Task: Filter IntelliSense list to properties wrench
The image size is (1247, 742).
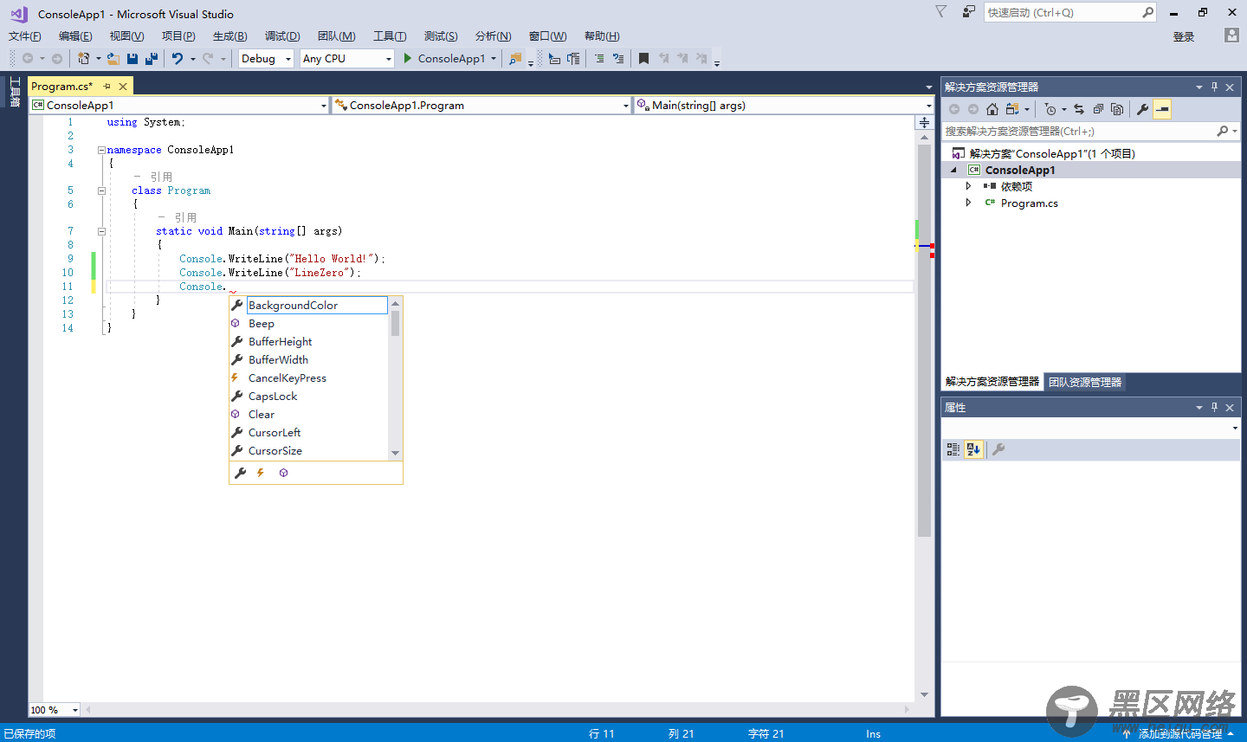Action: point(241,473)
